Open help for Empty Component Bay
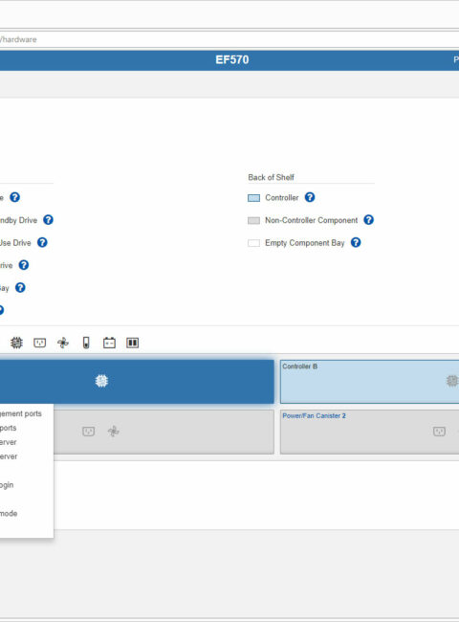The width and height of the screenshot is (459, 622). (356, 242)
